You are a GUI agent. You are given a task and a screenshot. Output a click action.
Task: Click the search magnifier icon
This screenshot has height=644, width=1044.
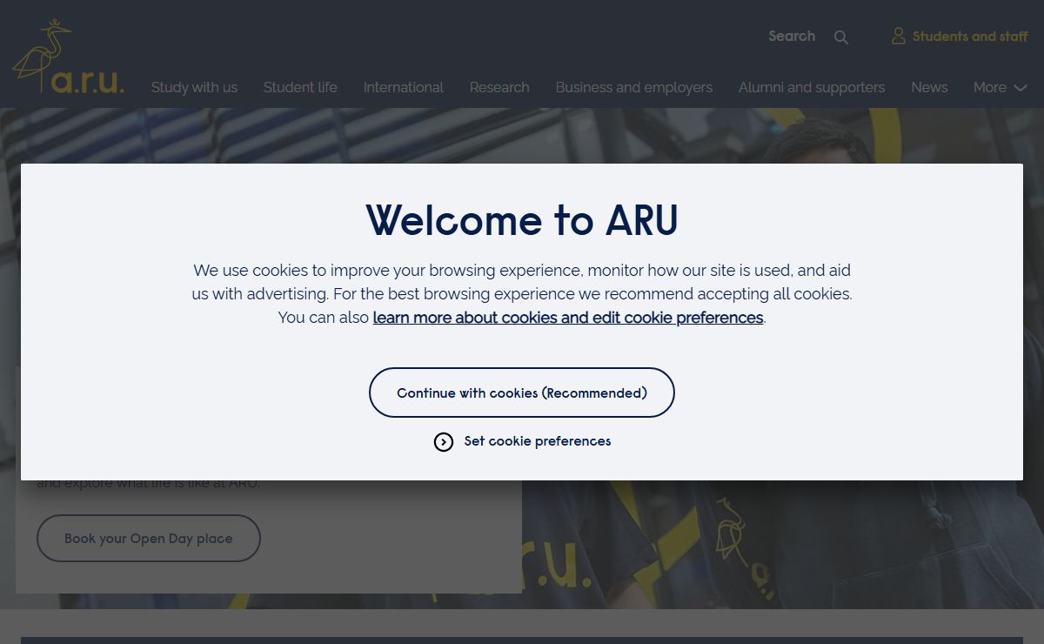coord(840,37)
